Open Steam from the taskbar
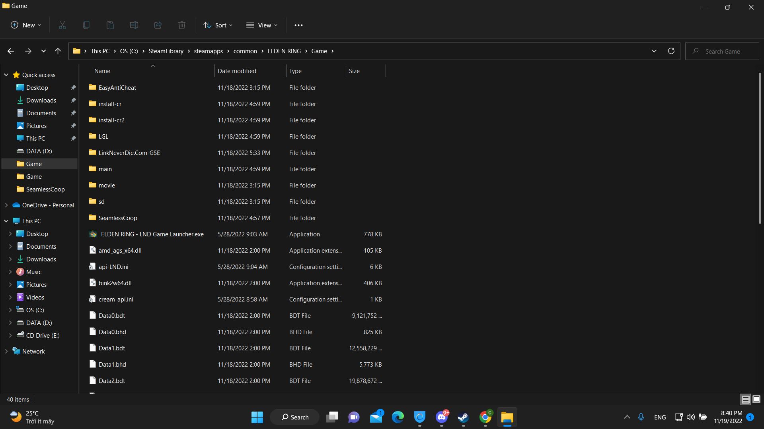This screenshot has width=764, height=429. [463, 417]
